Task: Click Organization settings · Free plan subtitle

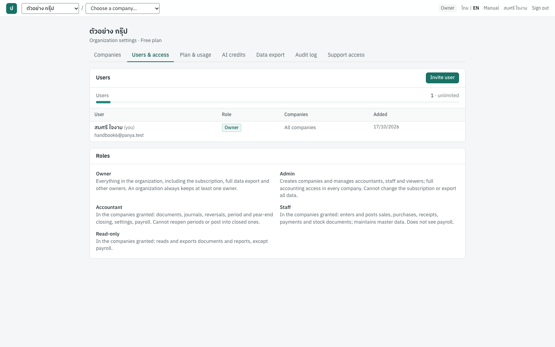Action: [x=126, y=40]
